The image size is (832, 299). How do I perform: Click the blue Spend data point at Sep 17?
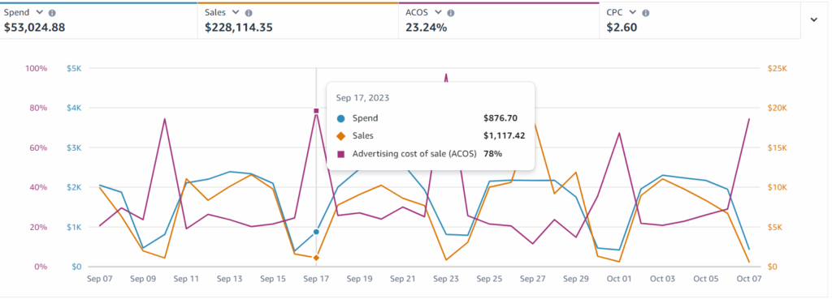pos(316,232)
